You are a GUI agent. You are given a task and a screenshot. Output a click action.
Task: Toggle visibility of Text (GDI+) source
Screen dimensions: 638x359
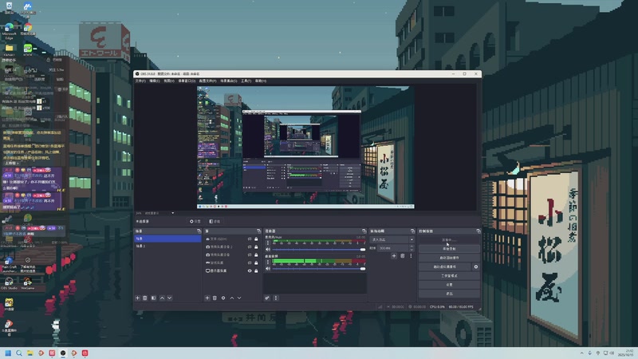coord(250,239)
